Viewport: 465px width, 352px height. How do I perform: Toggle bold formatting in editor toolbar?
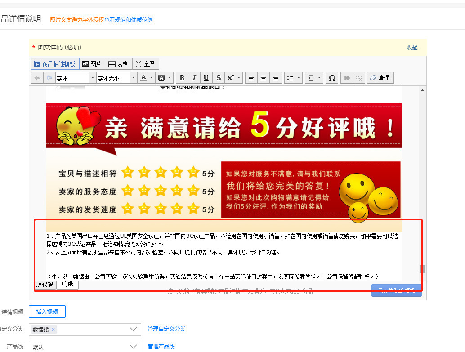[182, 78]
